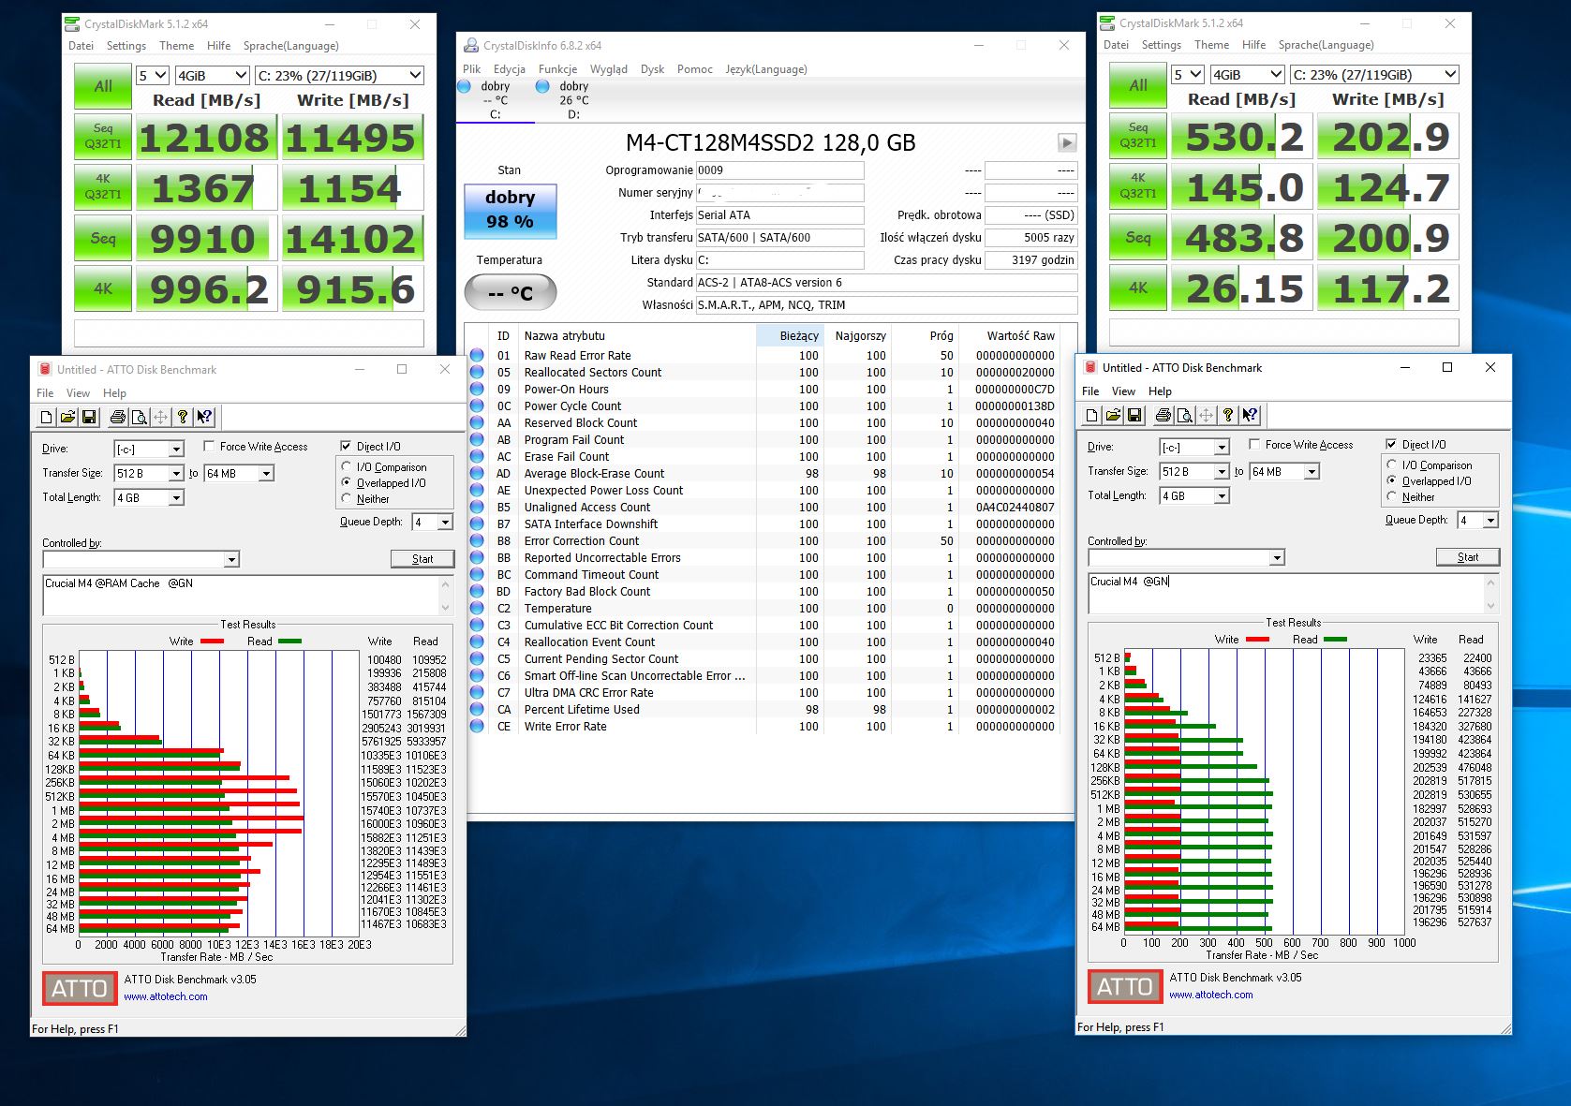Enable Force Write Access in left ATTO window

[210, 447]
